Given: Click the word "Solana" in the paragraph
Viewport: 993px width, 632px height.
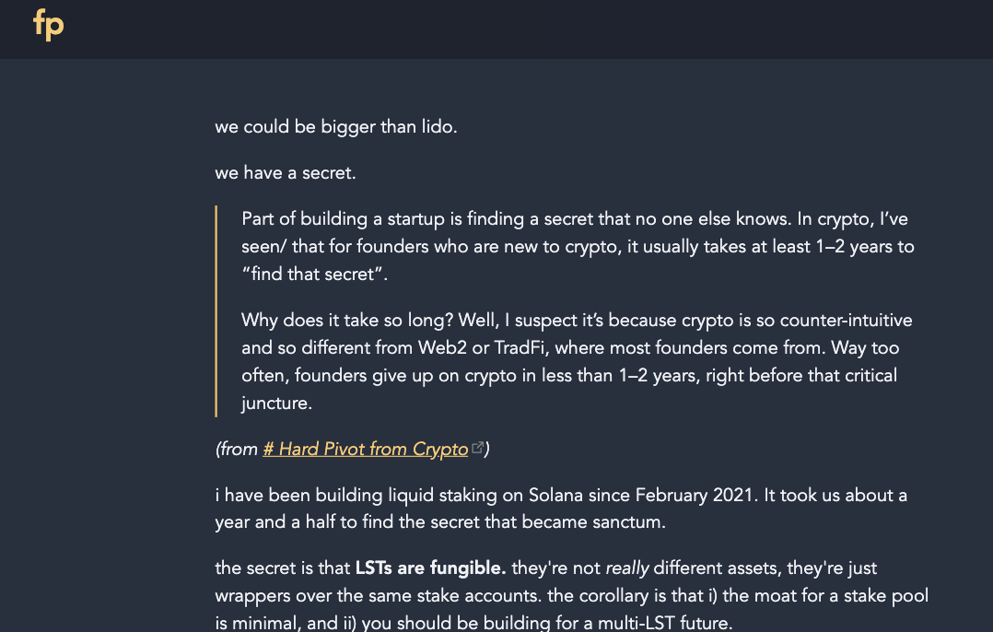Looking at the screenshot, I should coord(554,496).
